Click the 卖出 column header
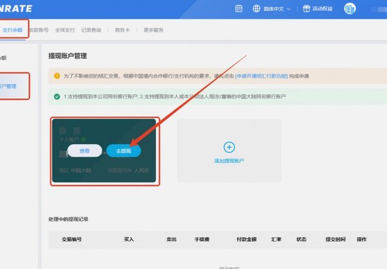Image resolution: width=387 pixels, height=269 pixels. [x=172, y=239]
